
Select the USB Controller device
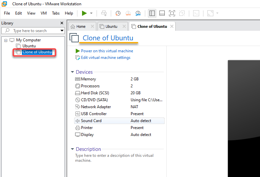pyautogui.click(x=119, y=114)
